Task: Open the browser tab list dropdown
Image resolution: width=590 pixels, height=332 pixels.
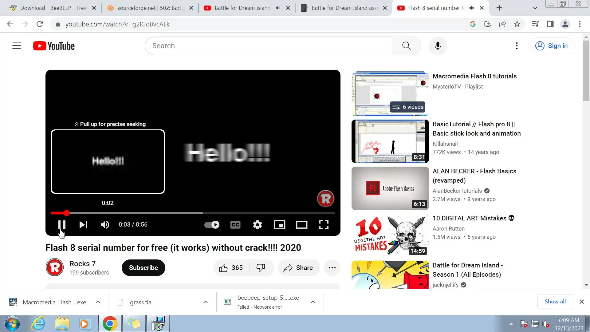Action: 535,8
